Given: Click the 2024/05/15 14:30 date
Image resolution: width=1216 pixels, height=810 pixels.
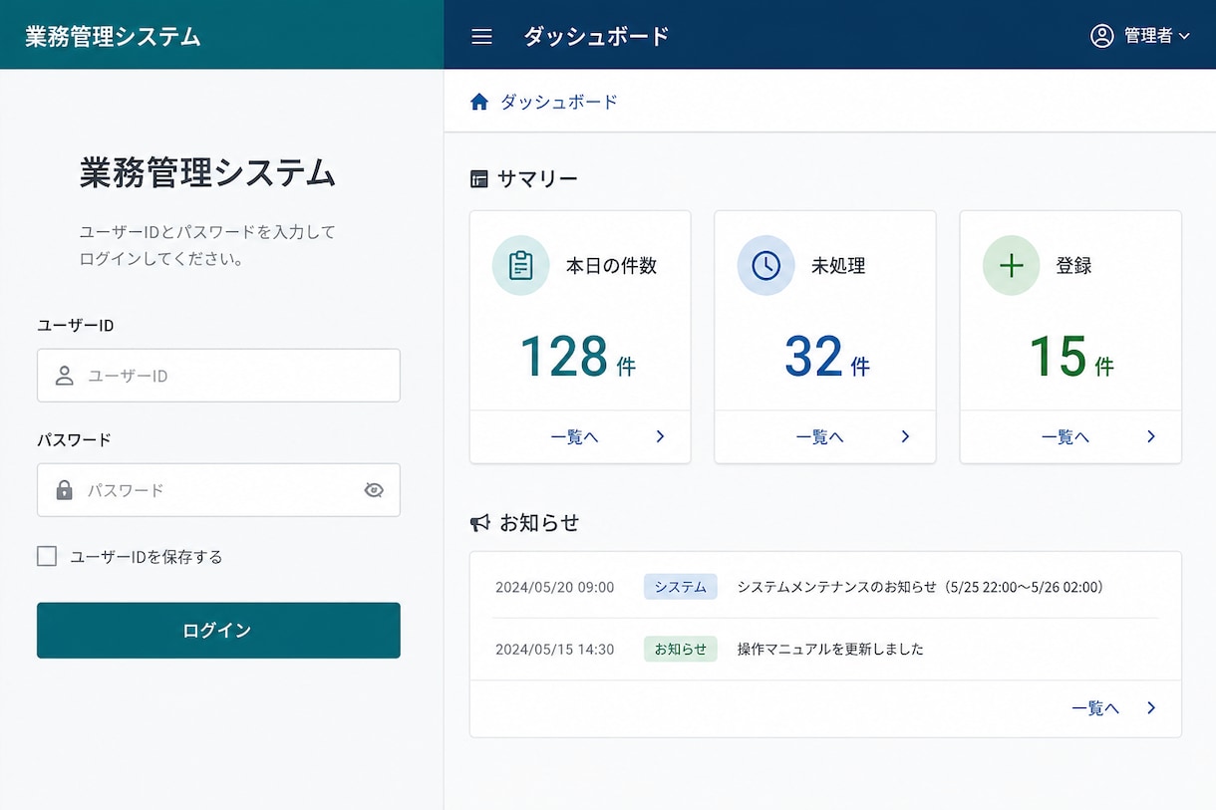Looking at the screenshot, I should tap(555, 649).
